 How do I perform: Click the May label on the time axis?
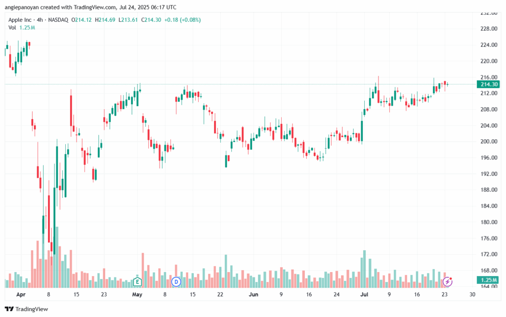click(137, 294)
